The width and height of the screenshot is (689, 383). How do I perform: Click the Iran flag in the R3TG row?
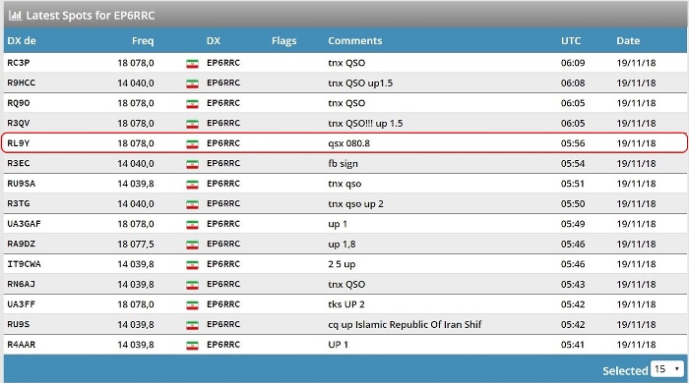pyautogui.click(x=192, y=204)
